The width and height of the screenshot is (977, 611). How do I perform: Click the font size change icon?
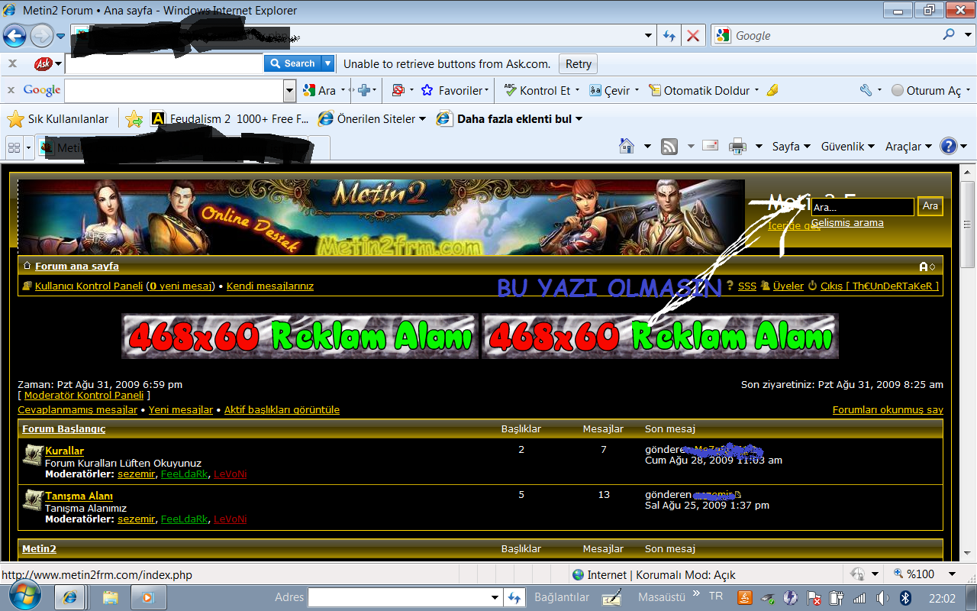[x=927, y=267]
